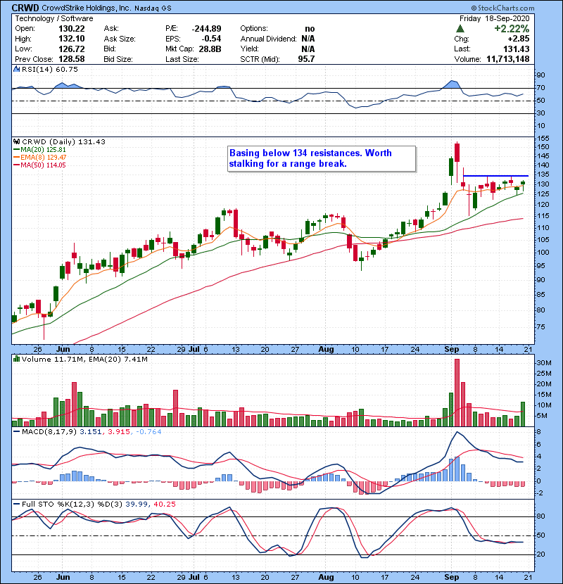
Task: Click the 'Basing below 134 resistances' annotation box
Action: (322, 158)
